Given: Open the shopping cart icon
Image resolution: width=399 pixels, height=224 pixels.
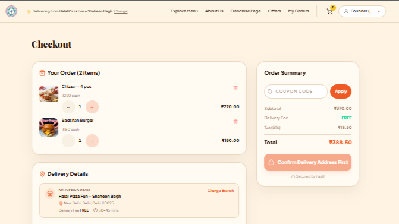Looking at the screenshot, I should (x=329, y=11).
